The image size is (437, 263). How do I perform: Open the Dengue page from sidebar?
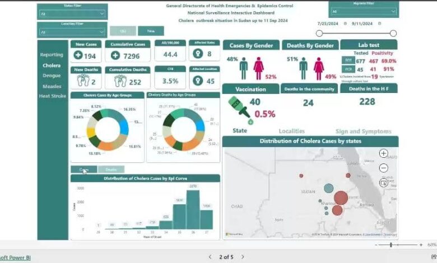(x=52, y=76)
